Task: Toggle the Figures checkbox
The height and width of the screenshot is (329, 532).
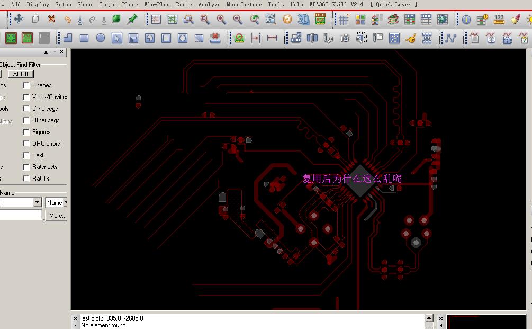Action: point(26,132)
